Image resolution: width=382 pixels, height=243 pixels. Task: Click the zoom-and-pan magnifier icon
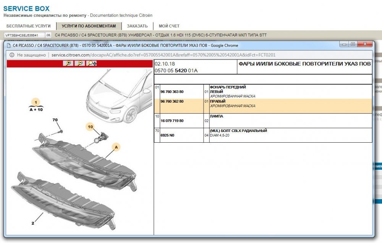coord(92,64)
